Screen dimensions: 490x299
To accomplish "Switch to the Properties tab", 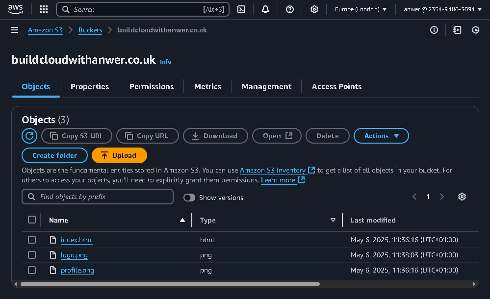I will tap(90, 87).
